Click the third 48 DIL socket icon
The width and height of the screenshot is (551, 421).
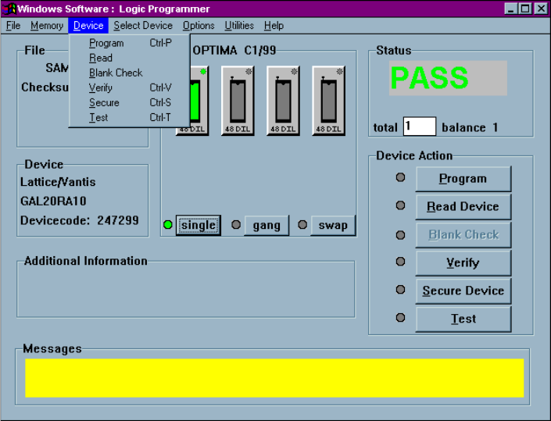point(283,100)
